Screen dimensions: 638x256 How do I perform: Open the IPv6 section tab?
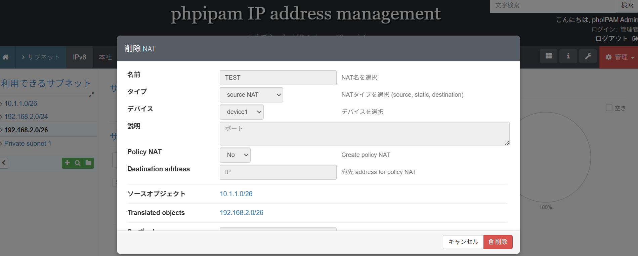[x=79, y=57]
